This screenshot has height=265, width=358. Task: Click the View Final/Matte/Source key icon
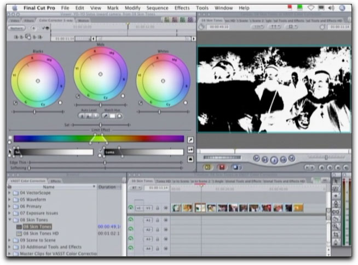pyautogui.click(x=190, y=150)
